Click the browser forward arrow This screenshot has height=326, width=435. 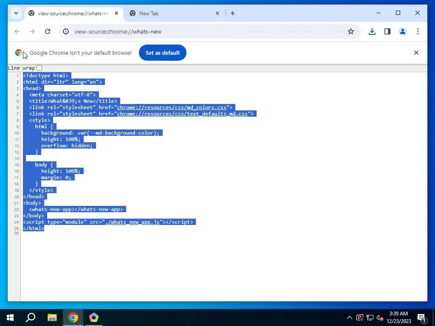coord(32,31)
